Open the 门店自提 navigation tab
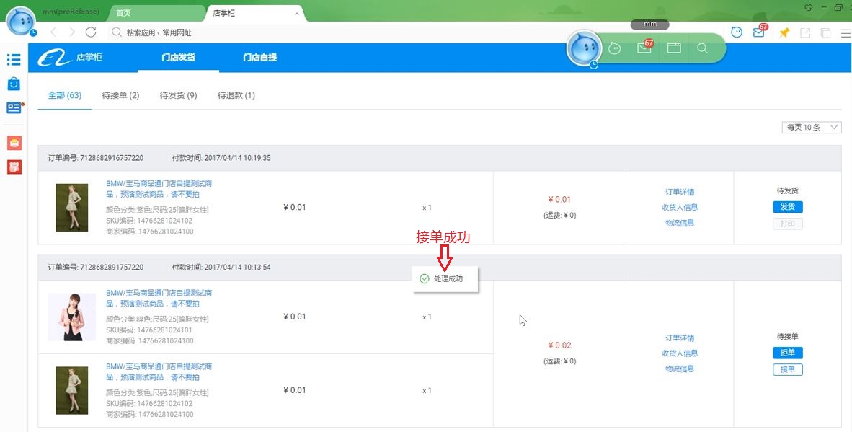This screenshot has width=852, height=432. 259,58
